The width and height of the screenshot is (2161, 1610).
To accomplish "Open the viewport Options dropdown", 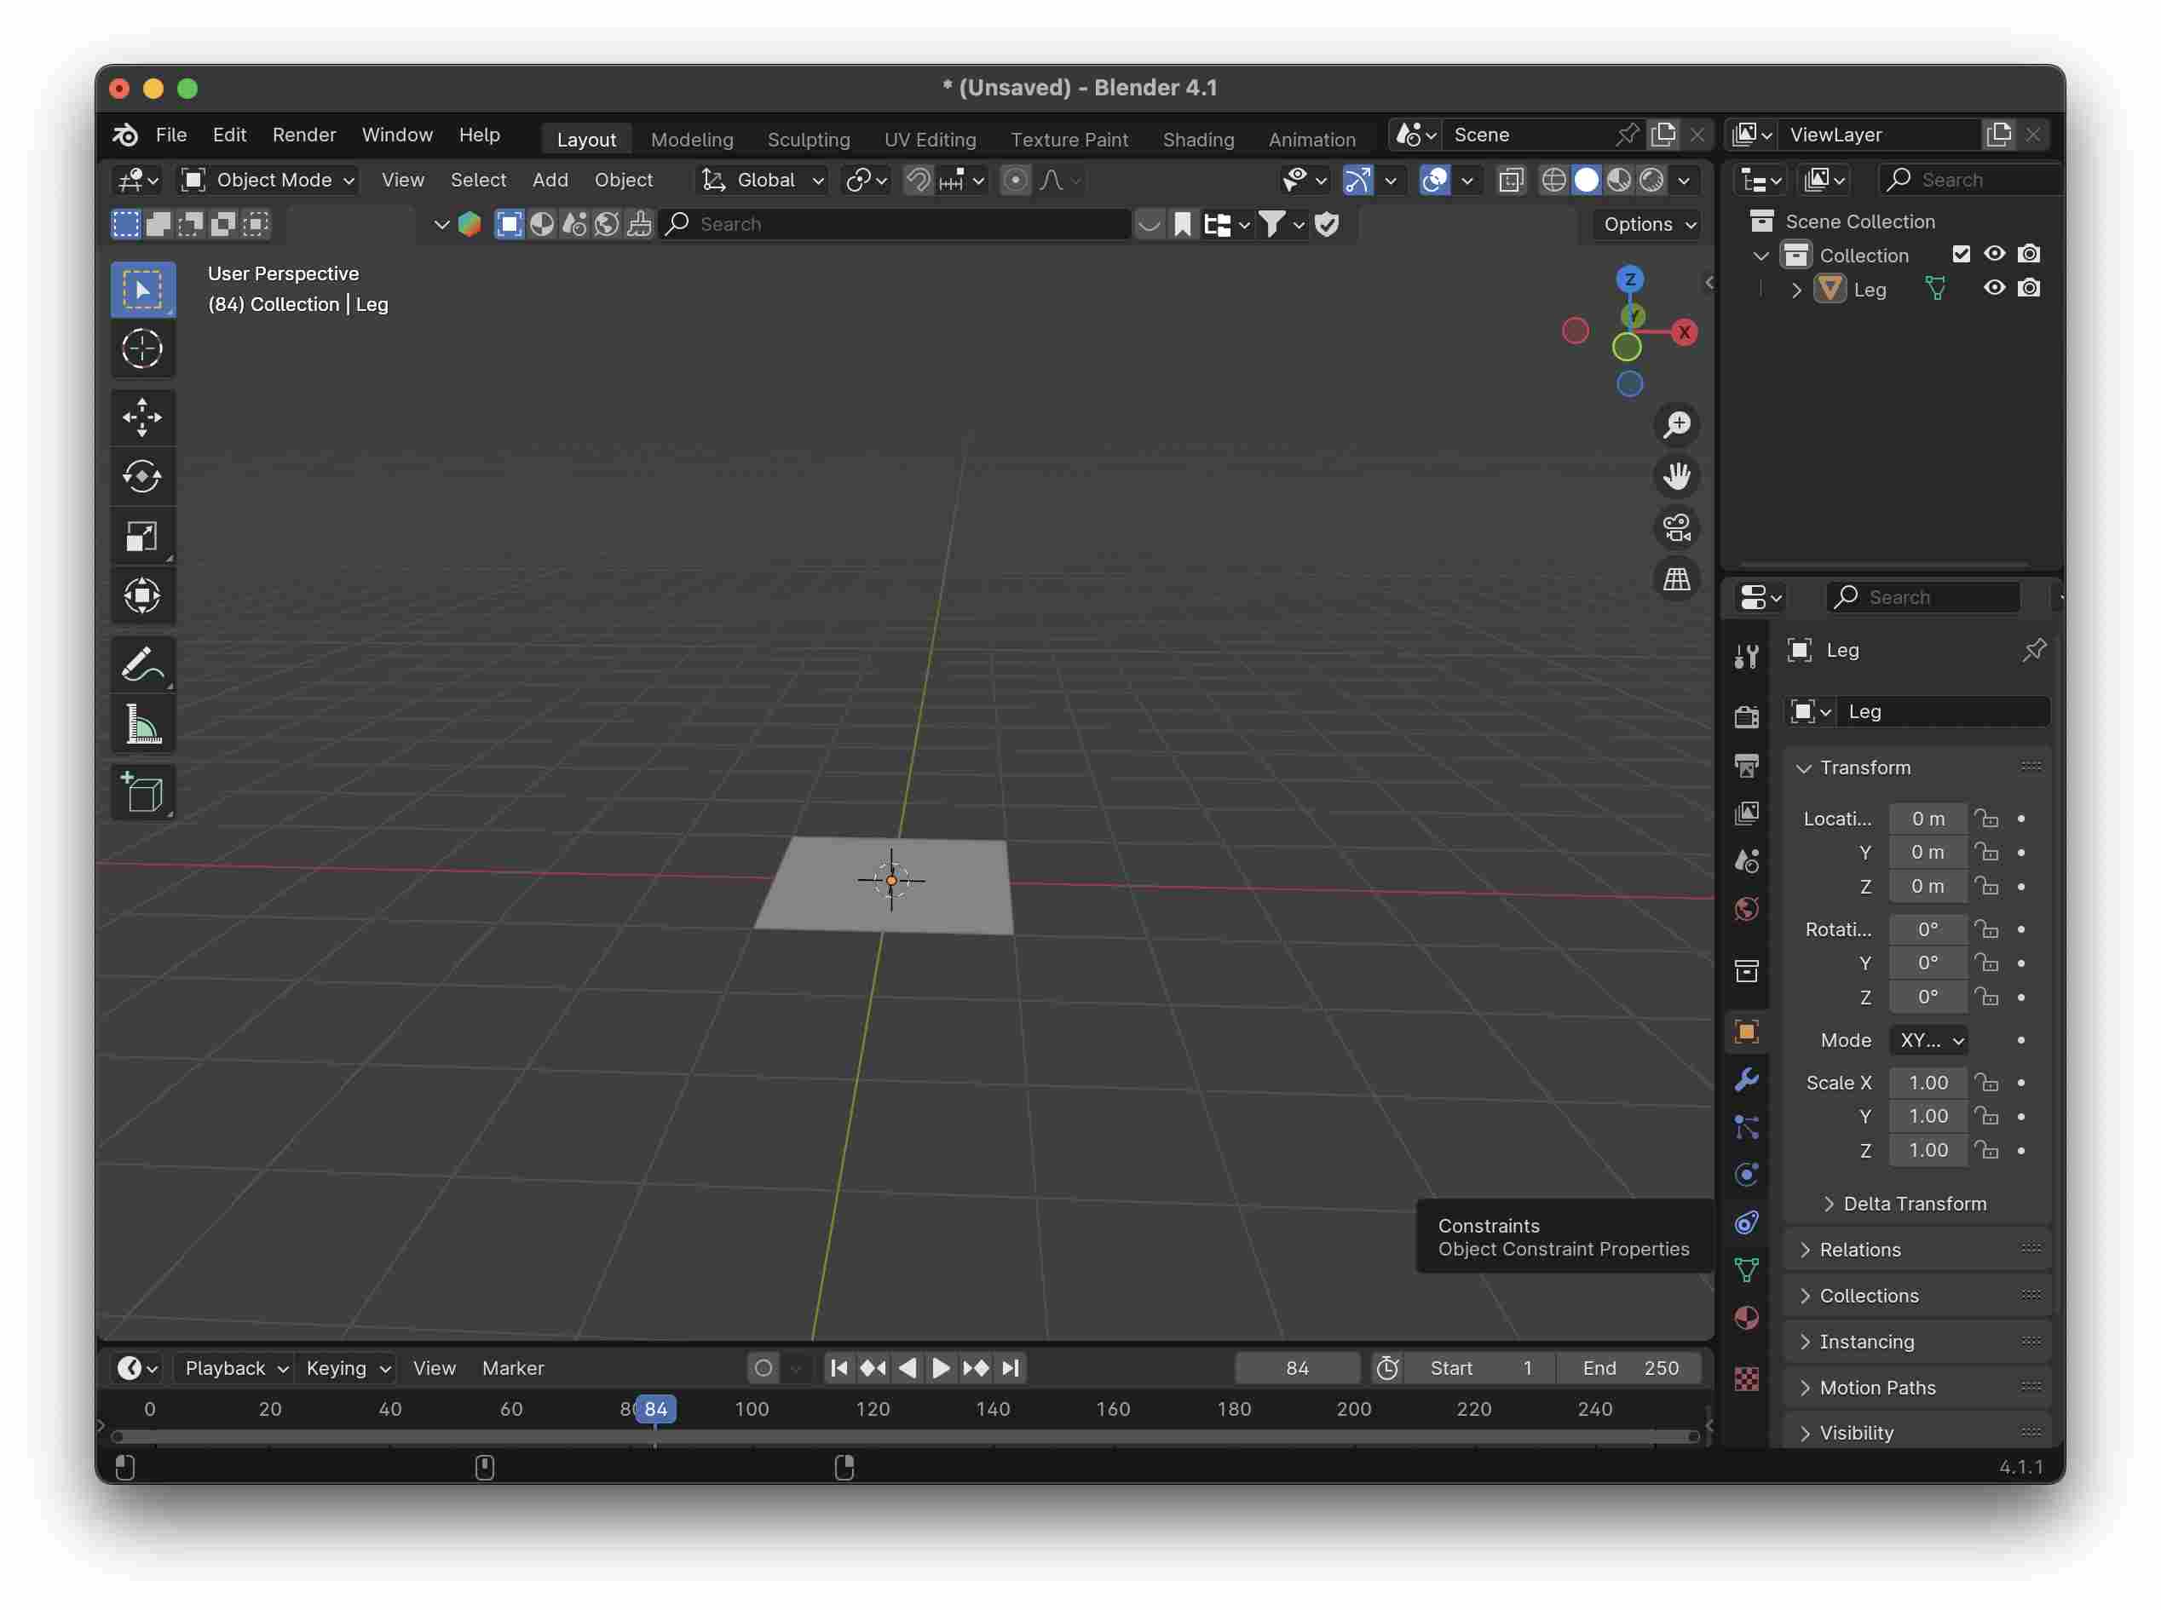I will point(1648,224).
